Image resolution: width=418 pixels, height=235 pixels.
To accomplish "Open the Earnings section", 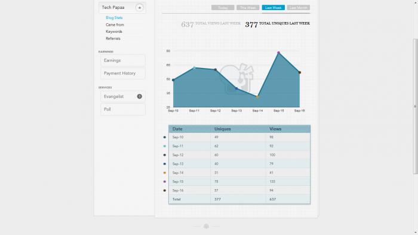I will pyautogui.click(x=123, y=60).
